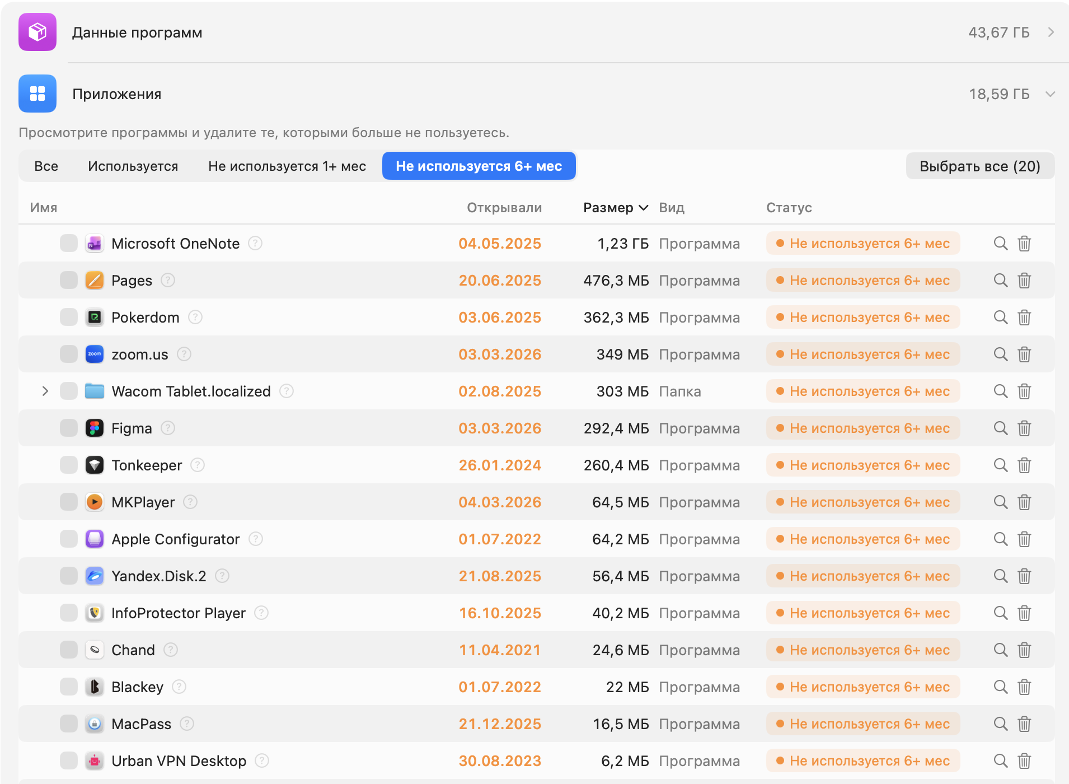Image resolution: width=1069 pixels, height=784 pixels.
Task: Select the Urban VPN Desktop row name
Action: [179, 761]
